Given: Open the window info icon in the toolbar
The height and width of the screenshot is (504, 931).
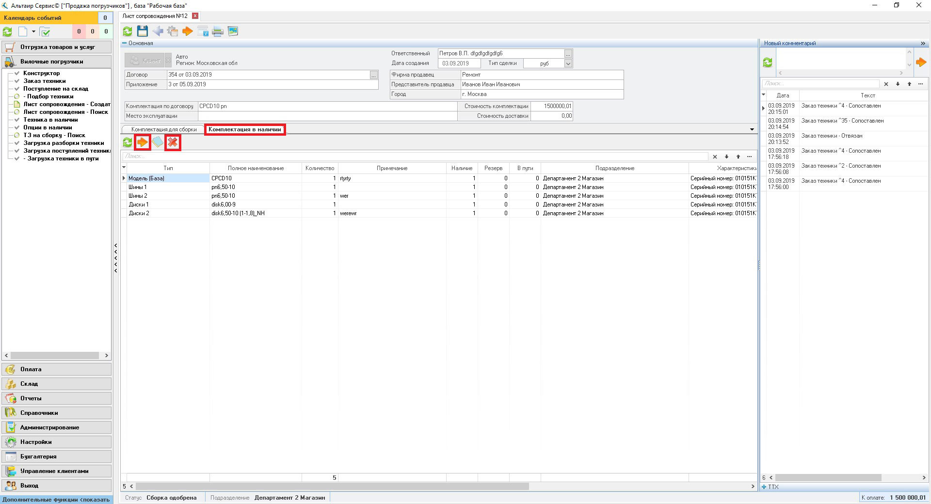Looking at the screenshot, I should (203, 31).
